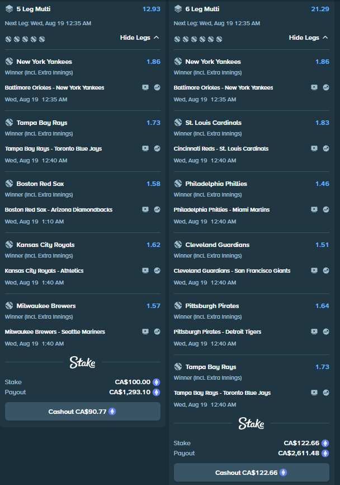
Task: Open stats icon for Boston Red Sox - Arizona game
Action: click(157, 209)
